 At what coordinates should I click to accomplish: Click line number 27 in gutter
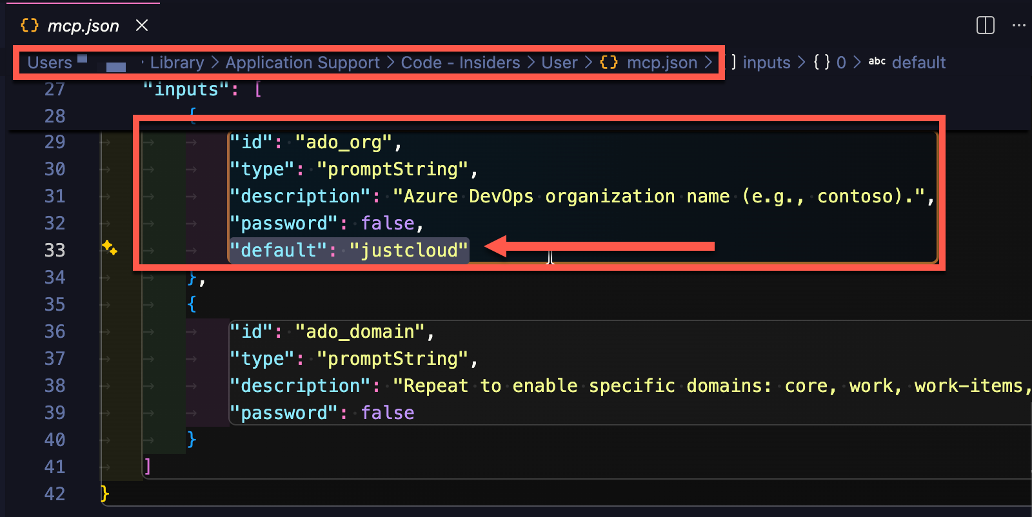(55, 89)
